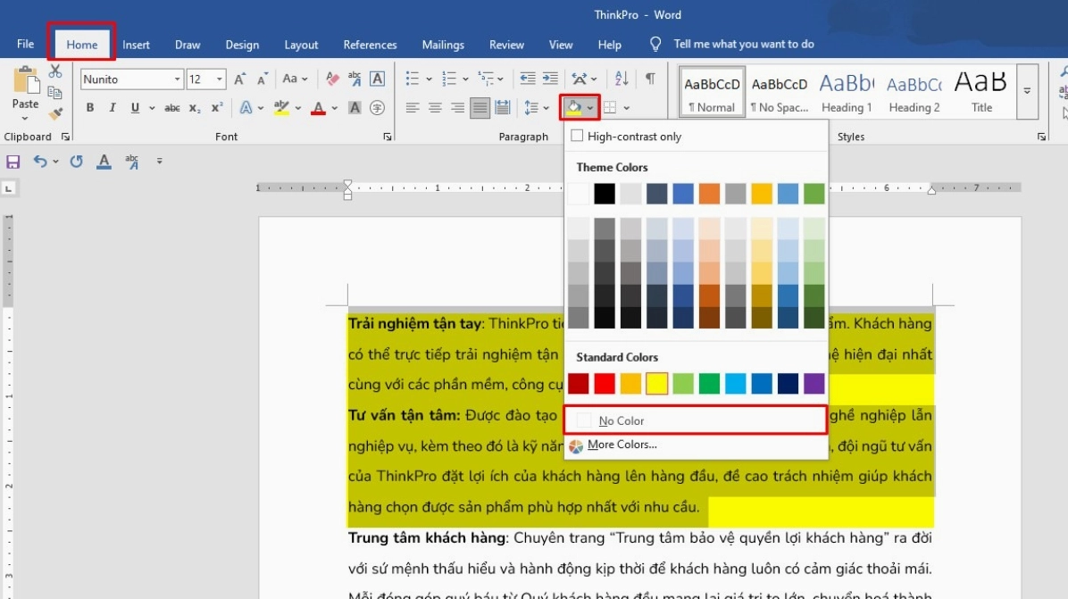Image resolution: width=1068 pixels, height=599 pixels.
Task: Click the Save icon in quick access toolbar
Action: point(13,162)
